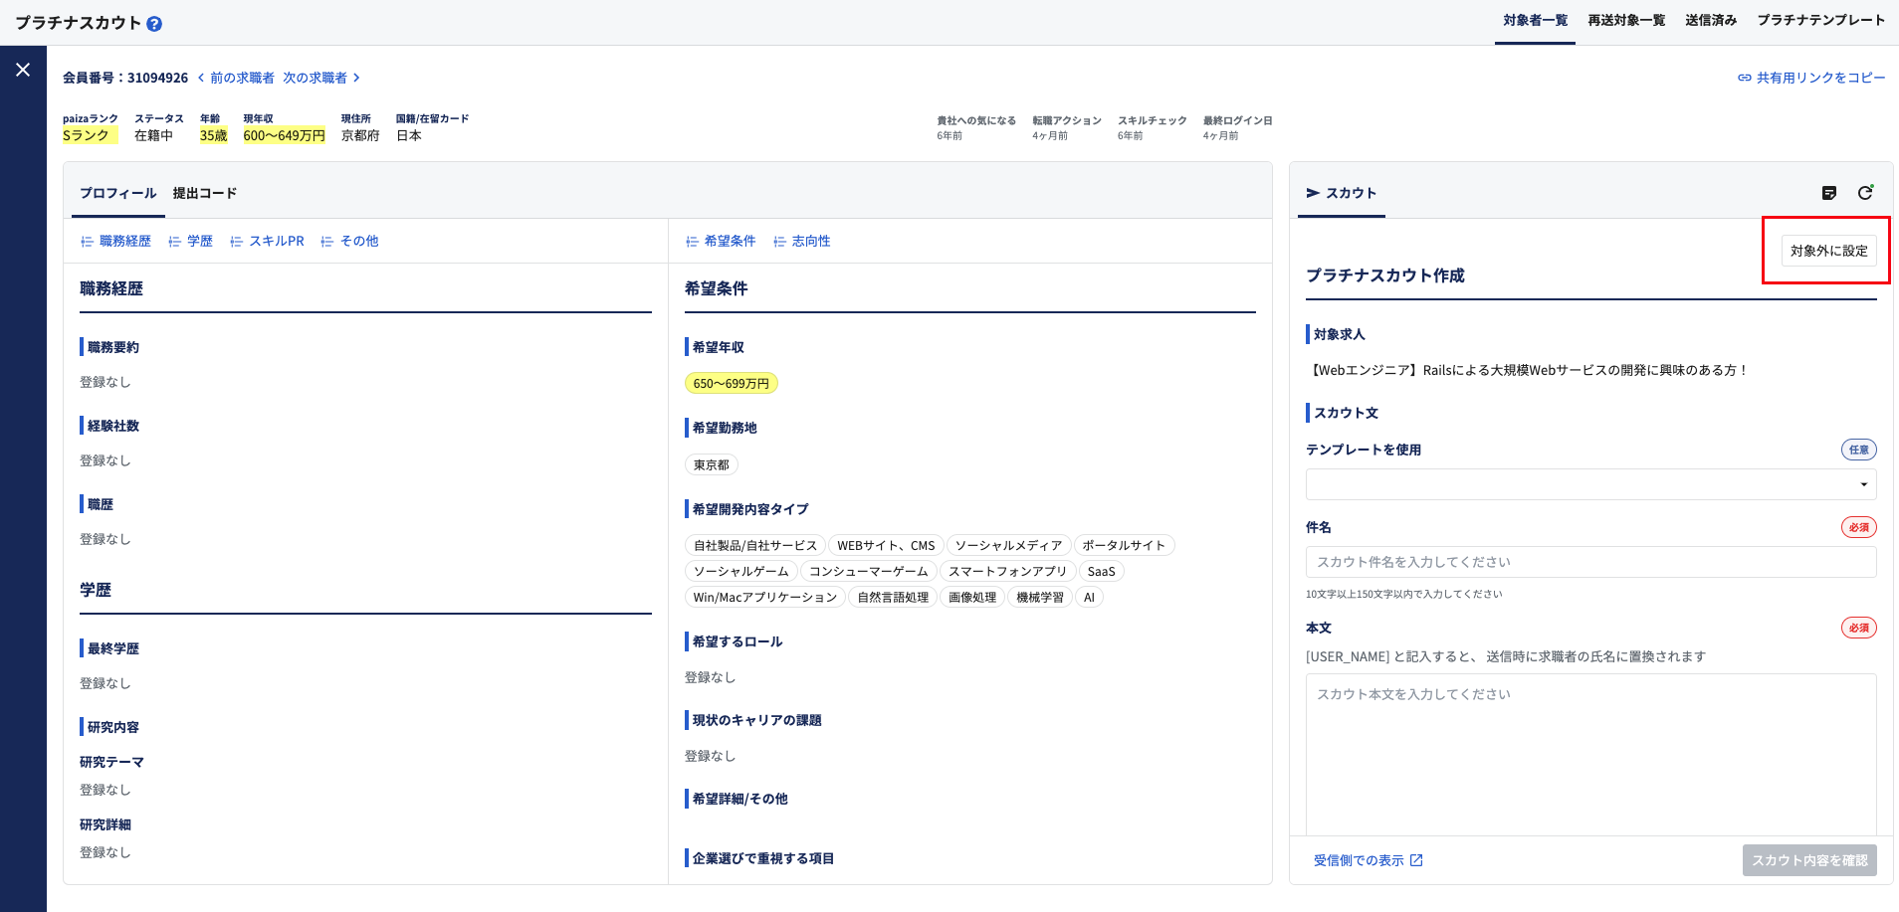
Task: Click the external link icon next to 受信側での表示
Action: (1416, 860)
